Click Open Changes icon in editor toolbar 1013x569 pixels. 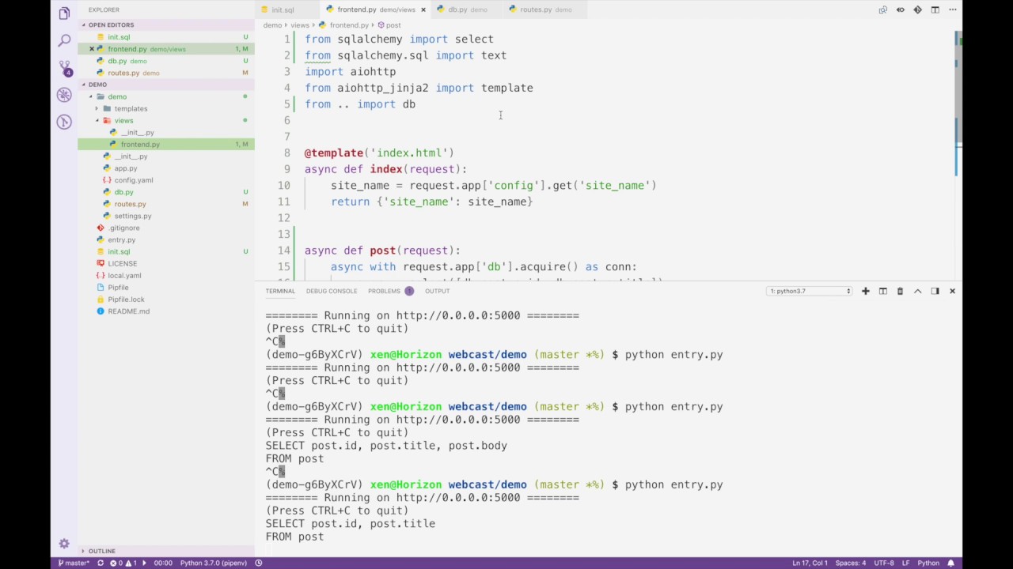point(882,10)
